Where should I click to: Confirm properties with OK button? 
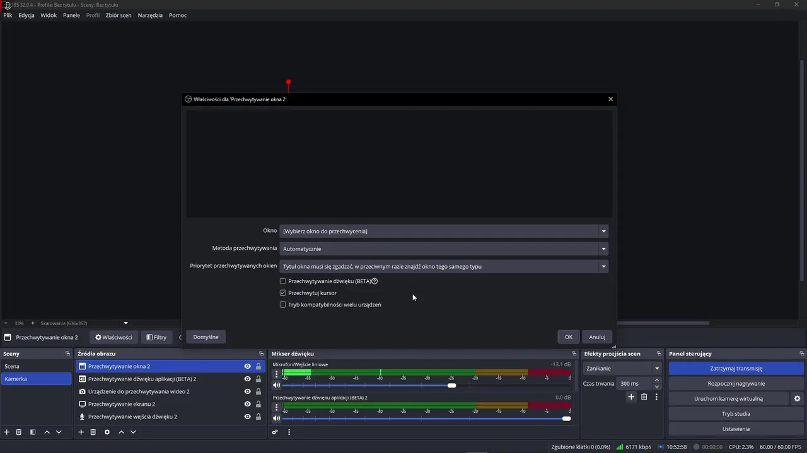coord(569,337)
